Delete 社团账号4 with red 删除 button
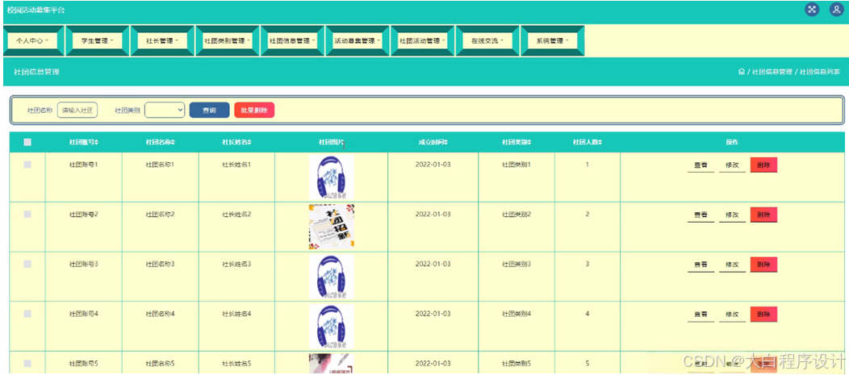849x375 pixels. [x=764, y=315]
